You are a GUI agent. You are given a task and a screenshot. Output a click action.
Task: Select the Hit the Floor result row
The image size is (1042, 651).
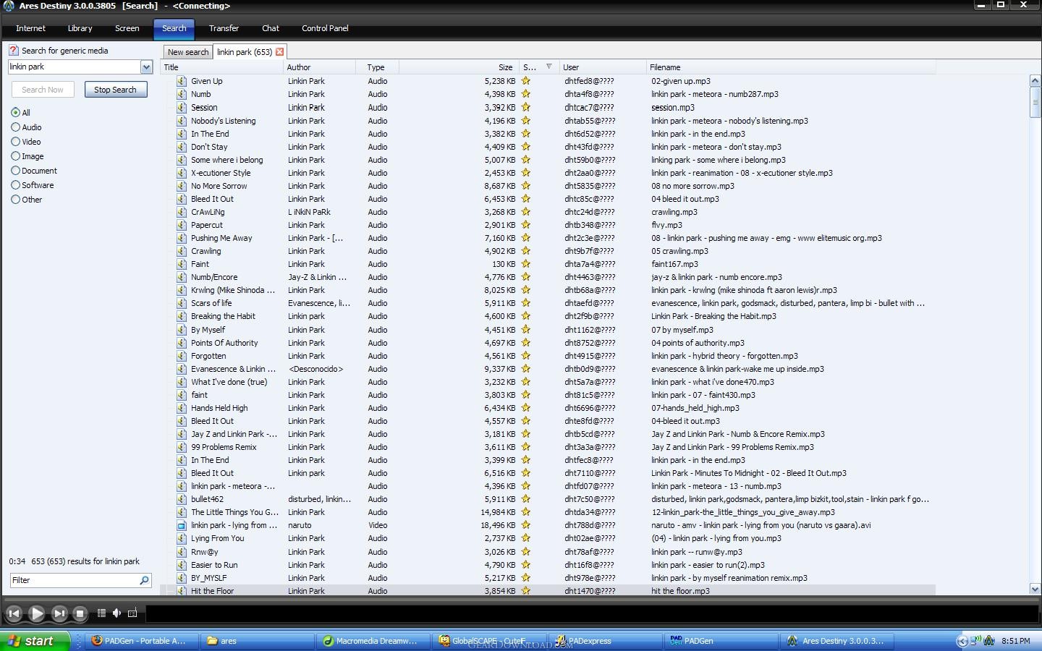point(548,591)
